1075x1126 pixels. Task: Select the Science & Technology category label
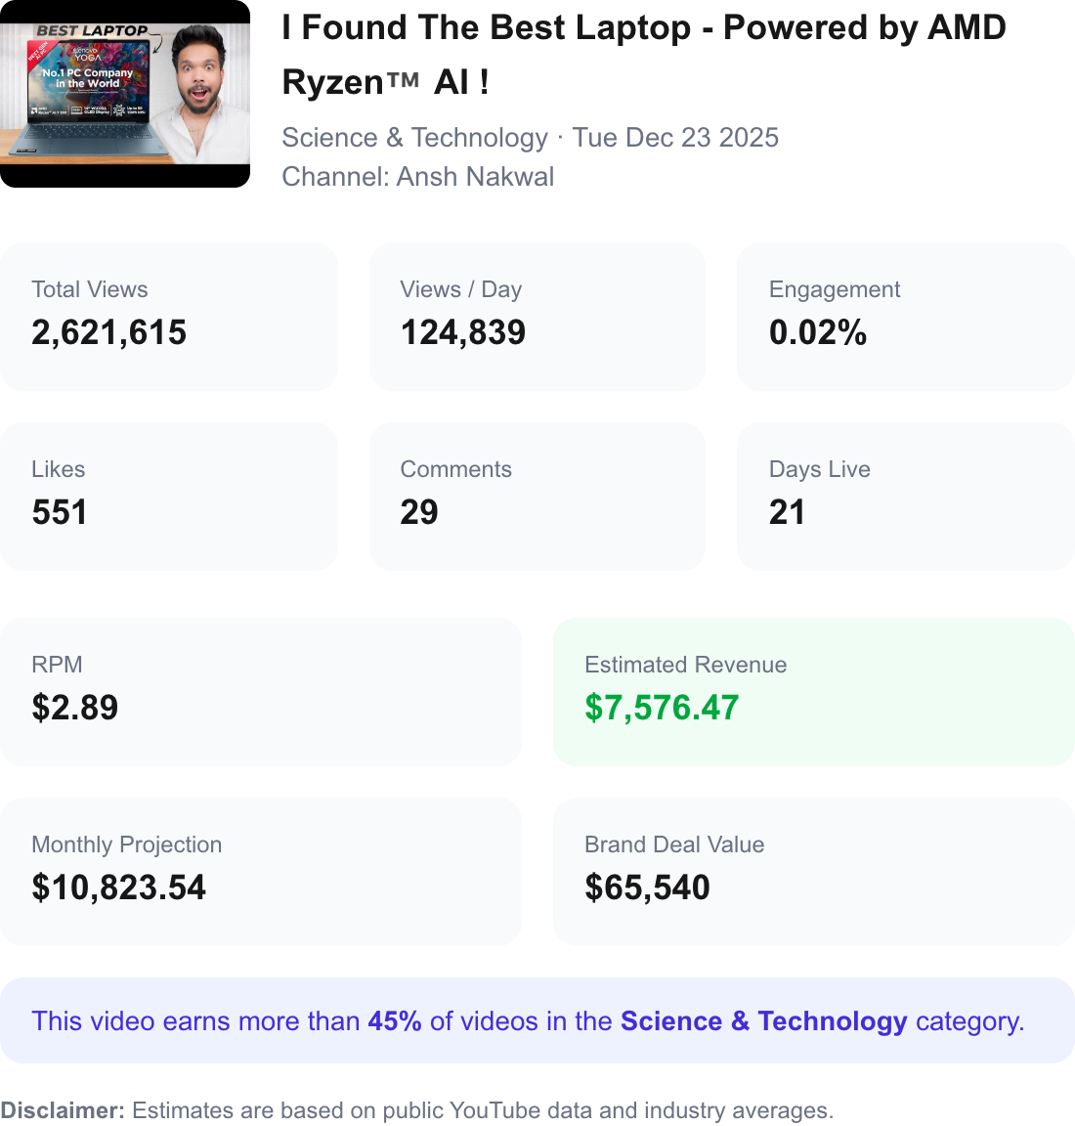point(415,138)
